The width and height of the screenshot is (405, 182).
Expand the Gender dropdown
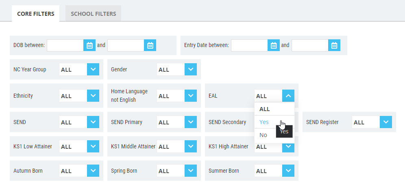pyautogui.click(x=191, y=69)
